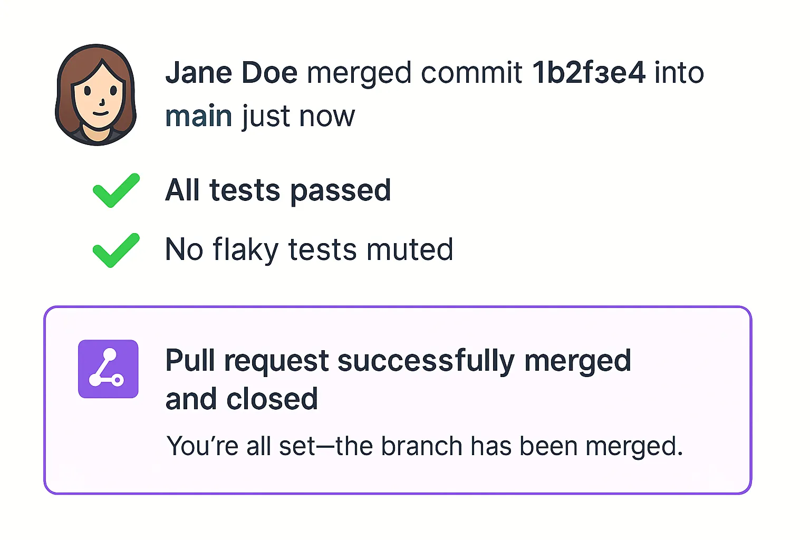Click the 'just now' timestamp
This screenshot has height=540, width=810.
click(298, 116)
